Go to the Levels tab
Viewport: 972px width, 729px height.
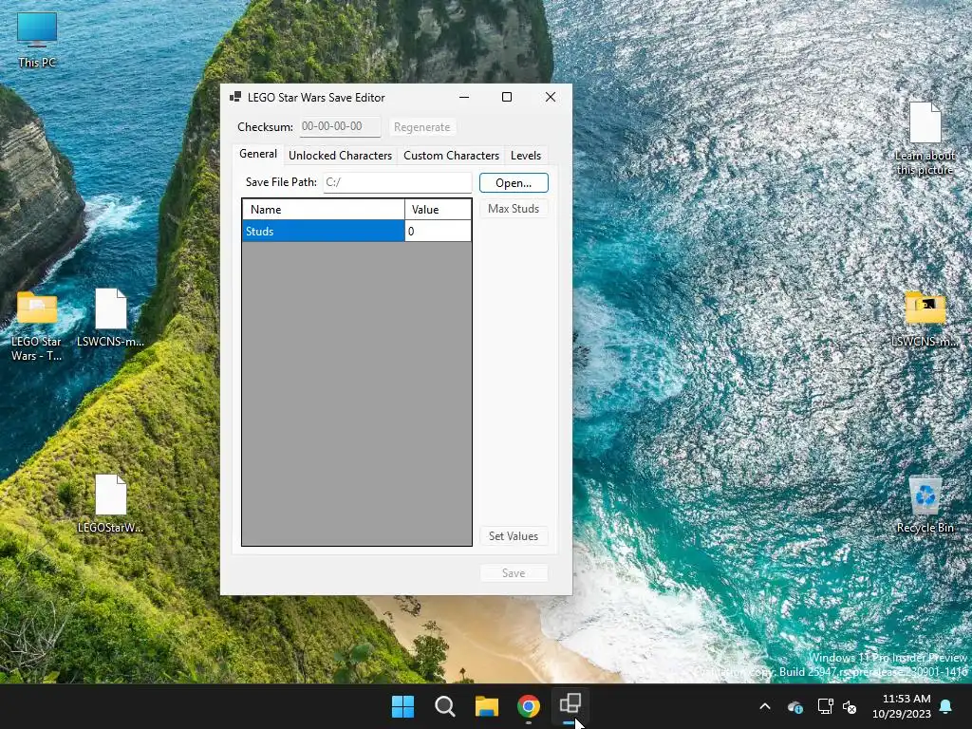point(526,156)
